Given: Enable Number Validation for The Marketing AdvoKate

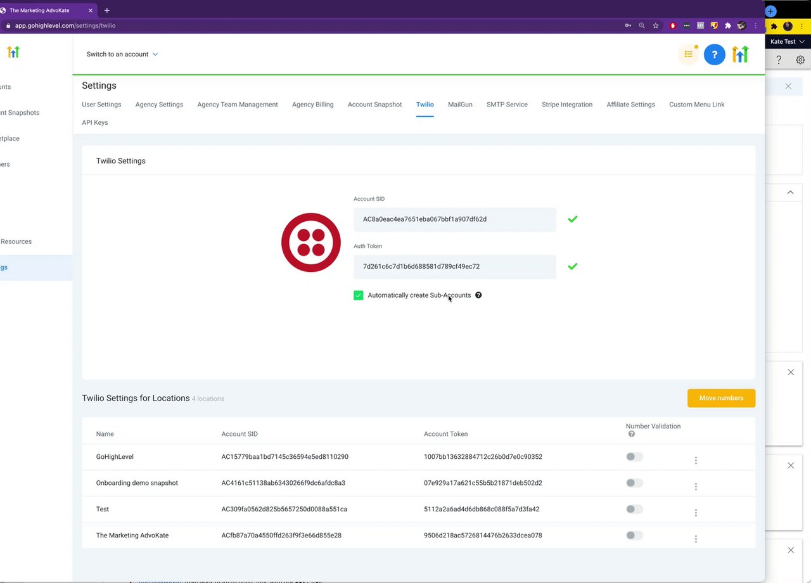Looking at the screenshot, I should point(634,535).
